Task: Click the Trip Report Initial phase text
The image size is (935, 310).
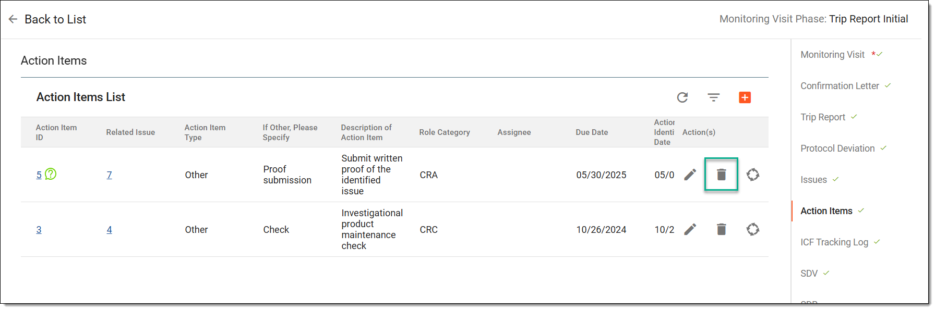Action: 869,19
